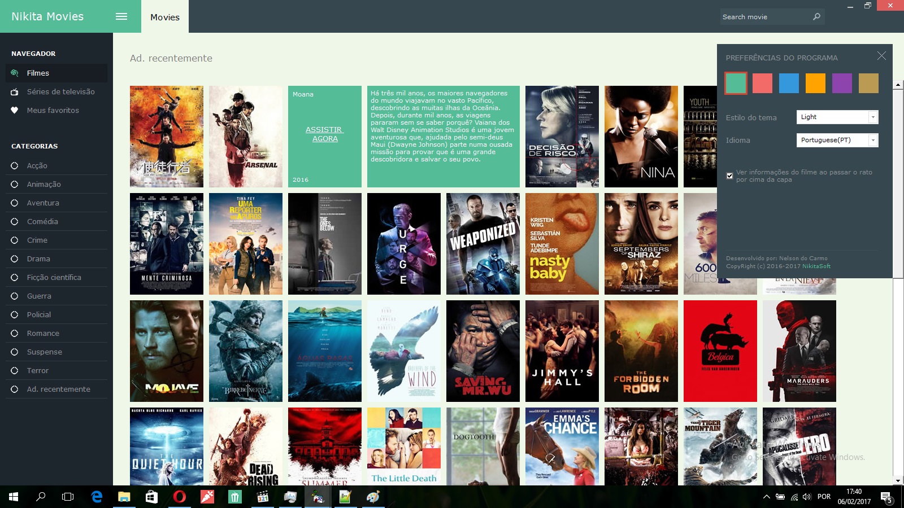Open the green trash bin taskbar app
This screenshot has height=508, width=904.
[234, 497]
